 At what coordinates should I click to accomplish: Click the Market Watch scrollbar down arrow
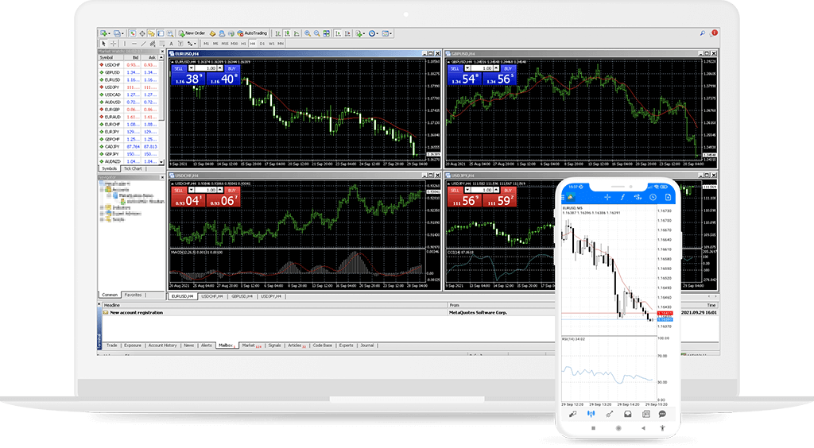[162, 162]
